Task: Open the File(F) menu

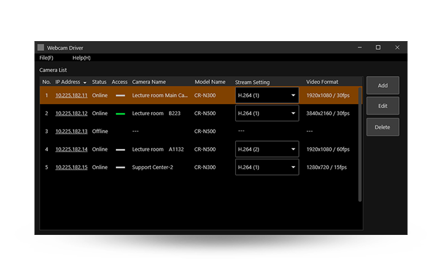Action: point(46,58)
